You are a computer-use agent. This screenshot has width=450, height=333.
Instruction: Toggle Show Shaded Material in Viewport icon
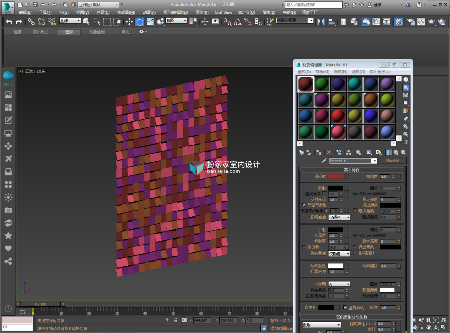click(379, 152)
